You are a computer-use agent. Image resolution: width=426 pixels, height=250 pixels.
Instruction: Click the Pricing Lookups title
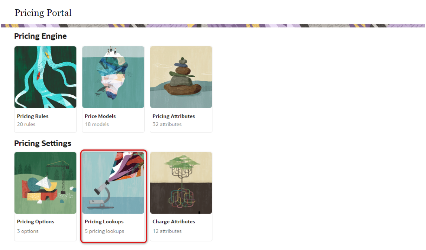tap(104, 221)
